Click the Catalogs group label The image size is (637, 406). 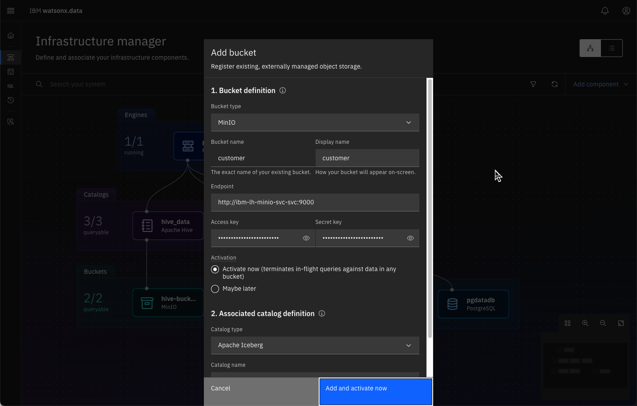click(x=96, y=195)
